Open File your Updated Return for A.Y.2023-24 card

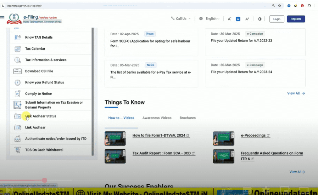pyautogui.click(x=255, y=73)
